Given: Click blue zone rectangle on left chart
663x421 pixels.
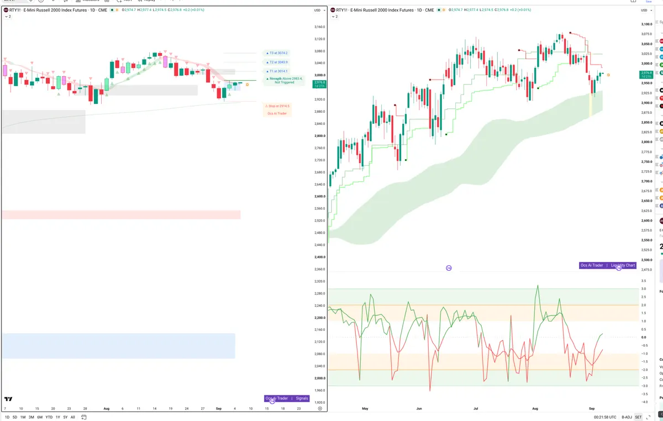Looking at the screenshot, I should click(x=118, y=346).
